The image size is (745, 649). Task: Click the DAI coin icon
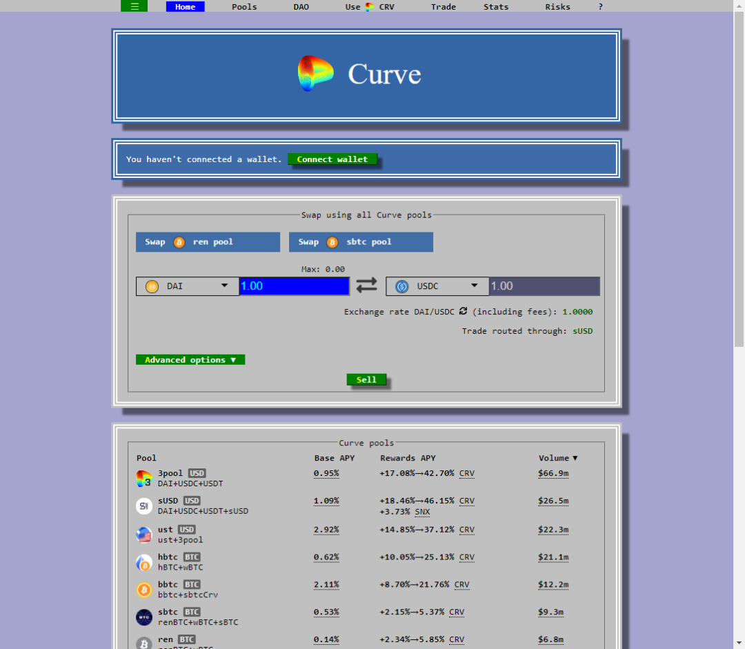coord(152,286)
